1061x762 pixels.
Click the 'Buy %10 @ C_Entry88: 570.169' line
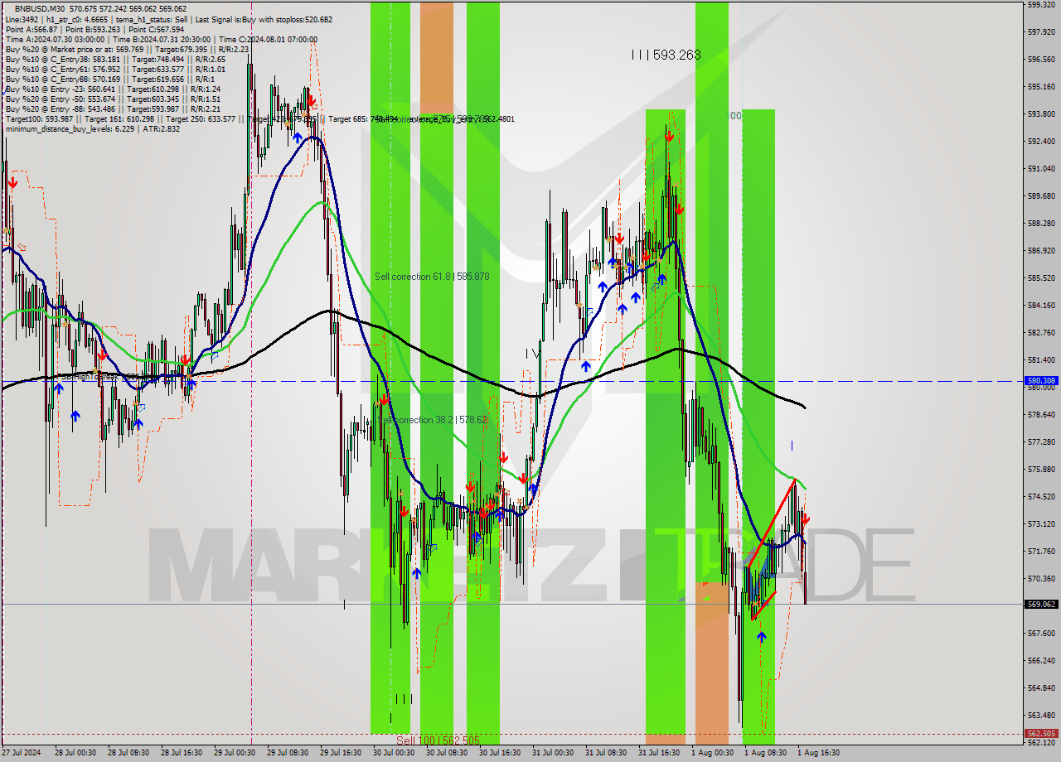[110, 79]
